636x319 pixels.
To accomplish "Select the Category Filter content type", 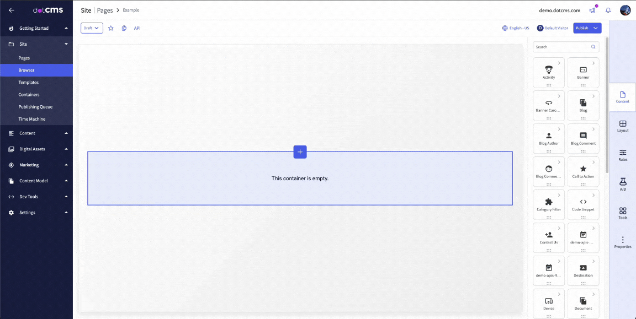I will point(548,204).
